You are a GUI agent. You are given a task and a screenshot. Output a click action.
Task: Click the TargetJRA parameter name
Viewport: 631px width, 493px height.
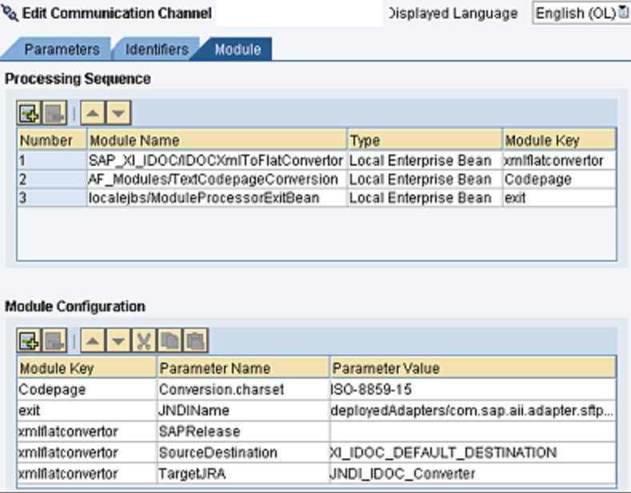pos(243,473)
